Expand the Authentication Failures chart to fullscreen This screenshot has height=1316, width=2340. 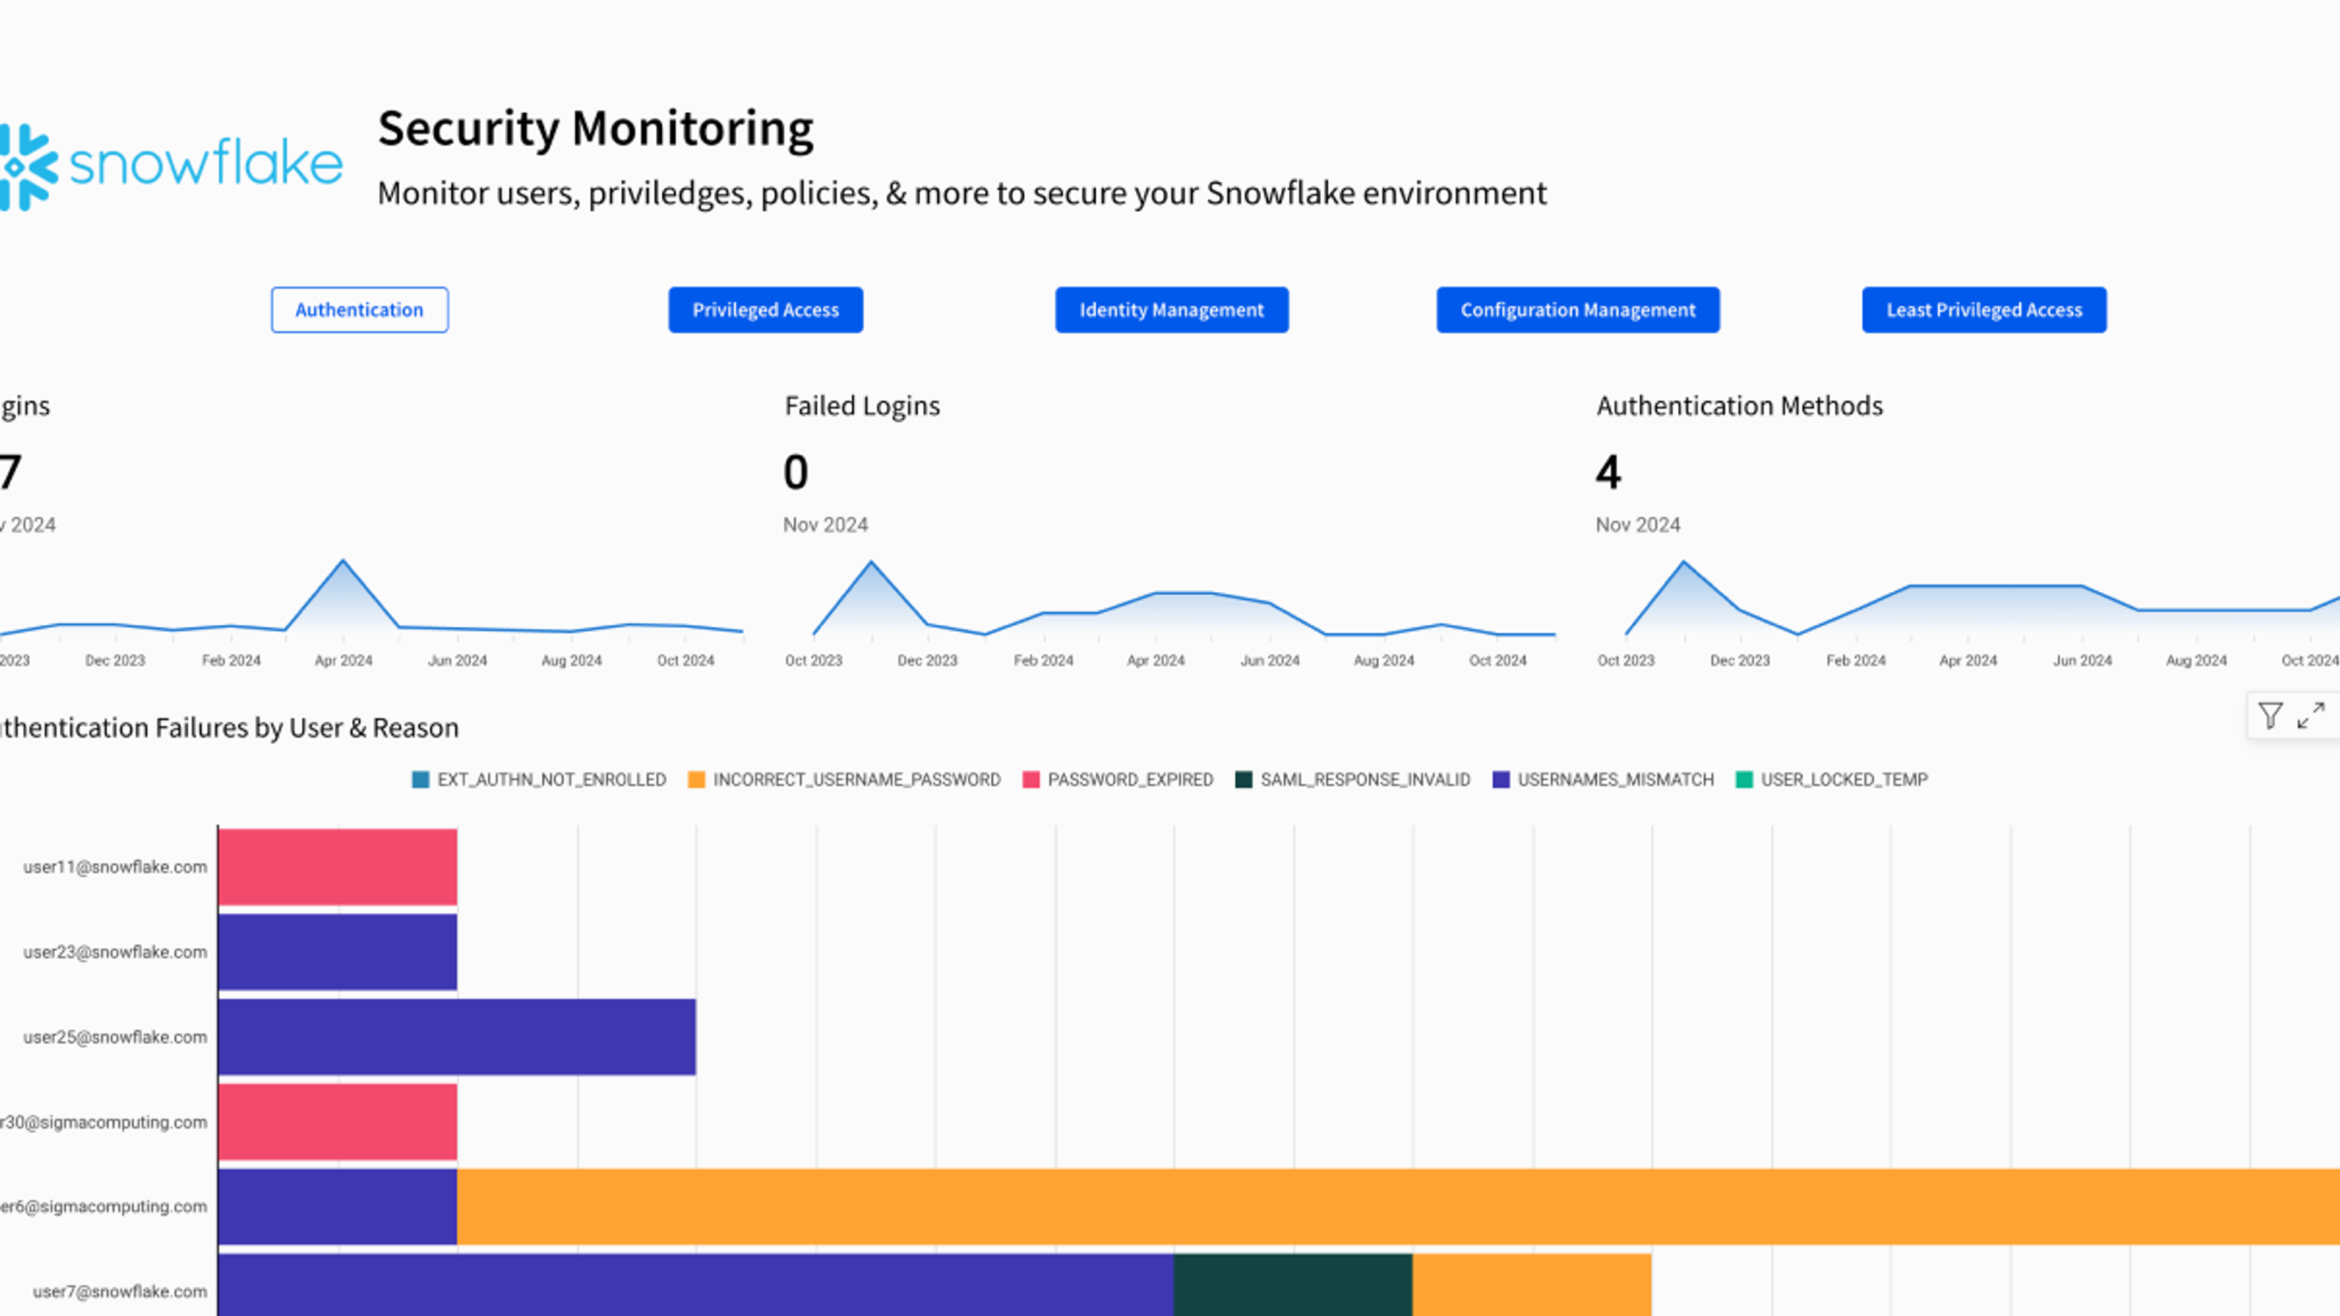2311,716
